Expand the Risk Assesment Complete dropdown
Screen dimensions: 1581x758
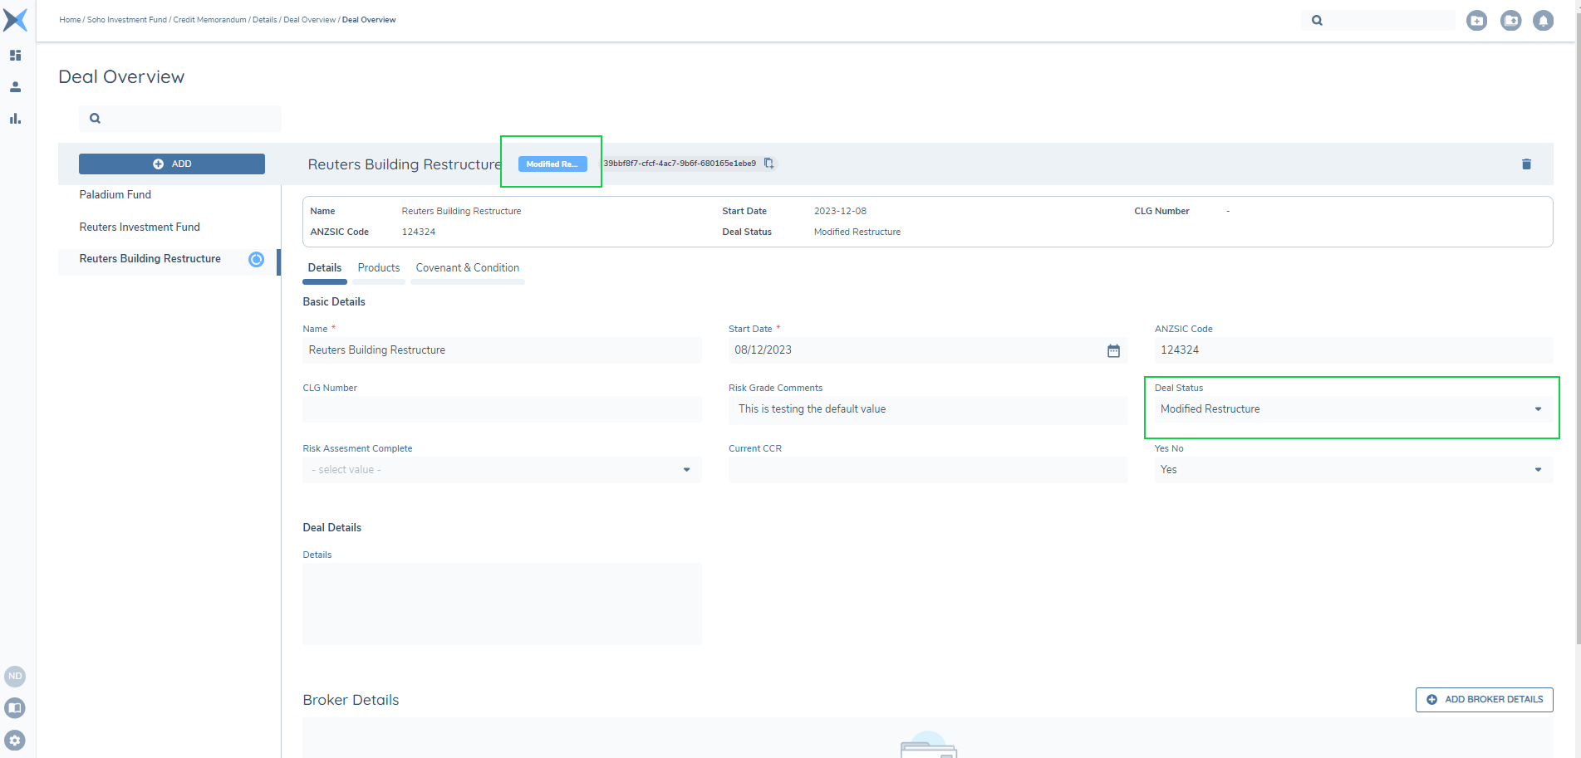[x=686, y=470]
